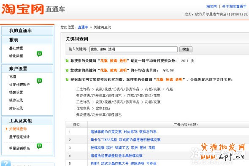Click the green bullet icon before average click price

[67, 70]
